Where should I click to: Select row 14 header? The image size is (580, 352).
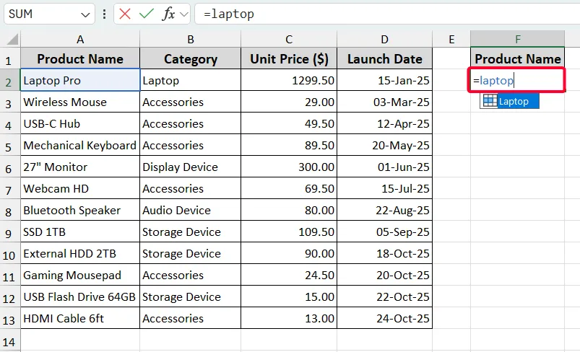click(x=9, y=341)
